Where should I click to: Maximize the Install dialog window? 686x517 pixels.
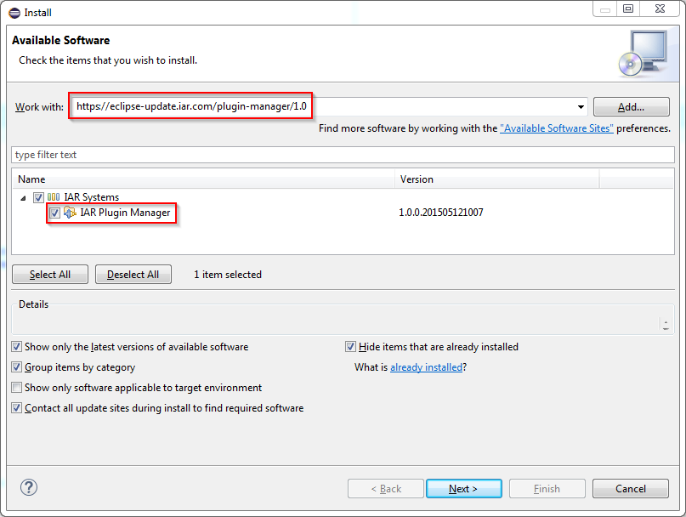[628, 9]
